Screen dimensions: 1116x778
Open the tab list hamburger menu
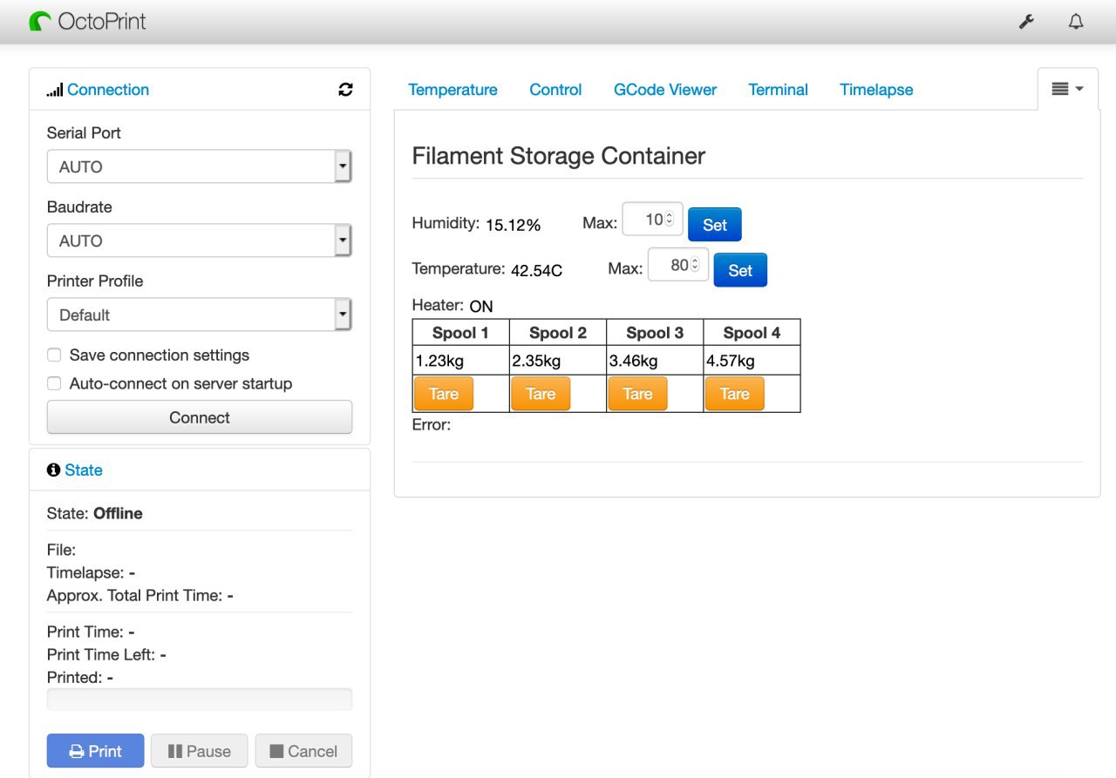[x=1067, y=89]
